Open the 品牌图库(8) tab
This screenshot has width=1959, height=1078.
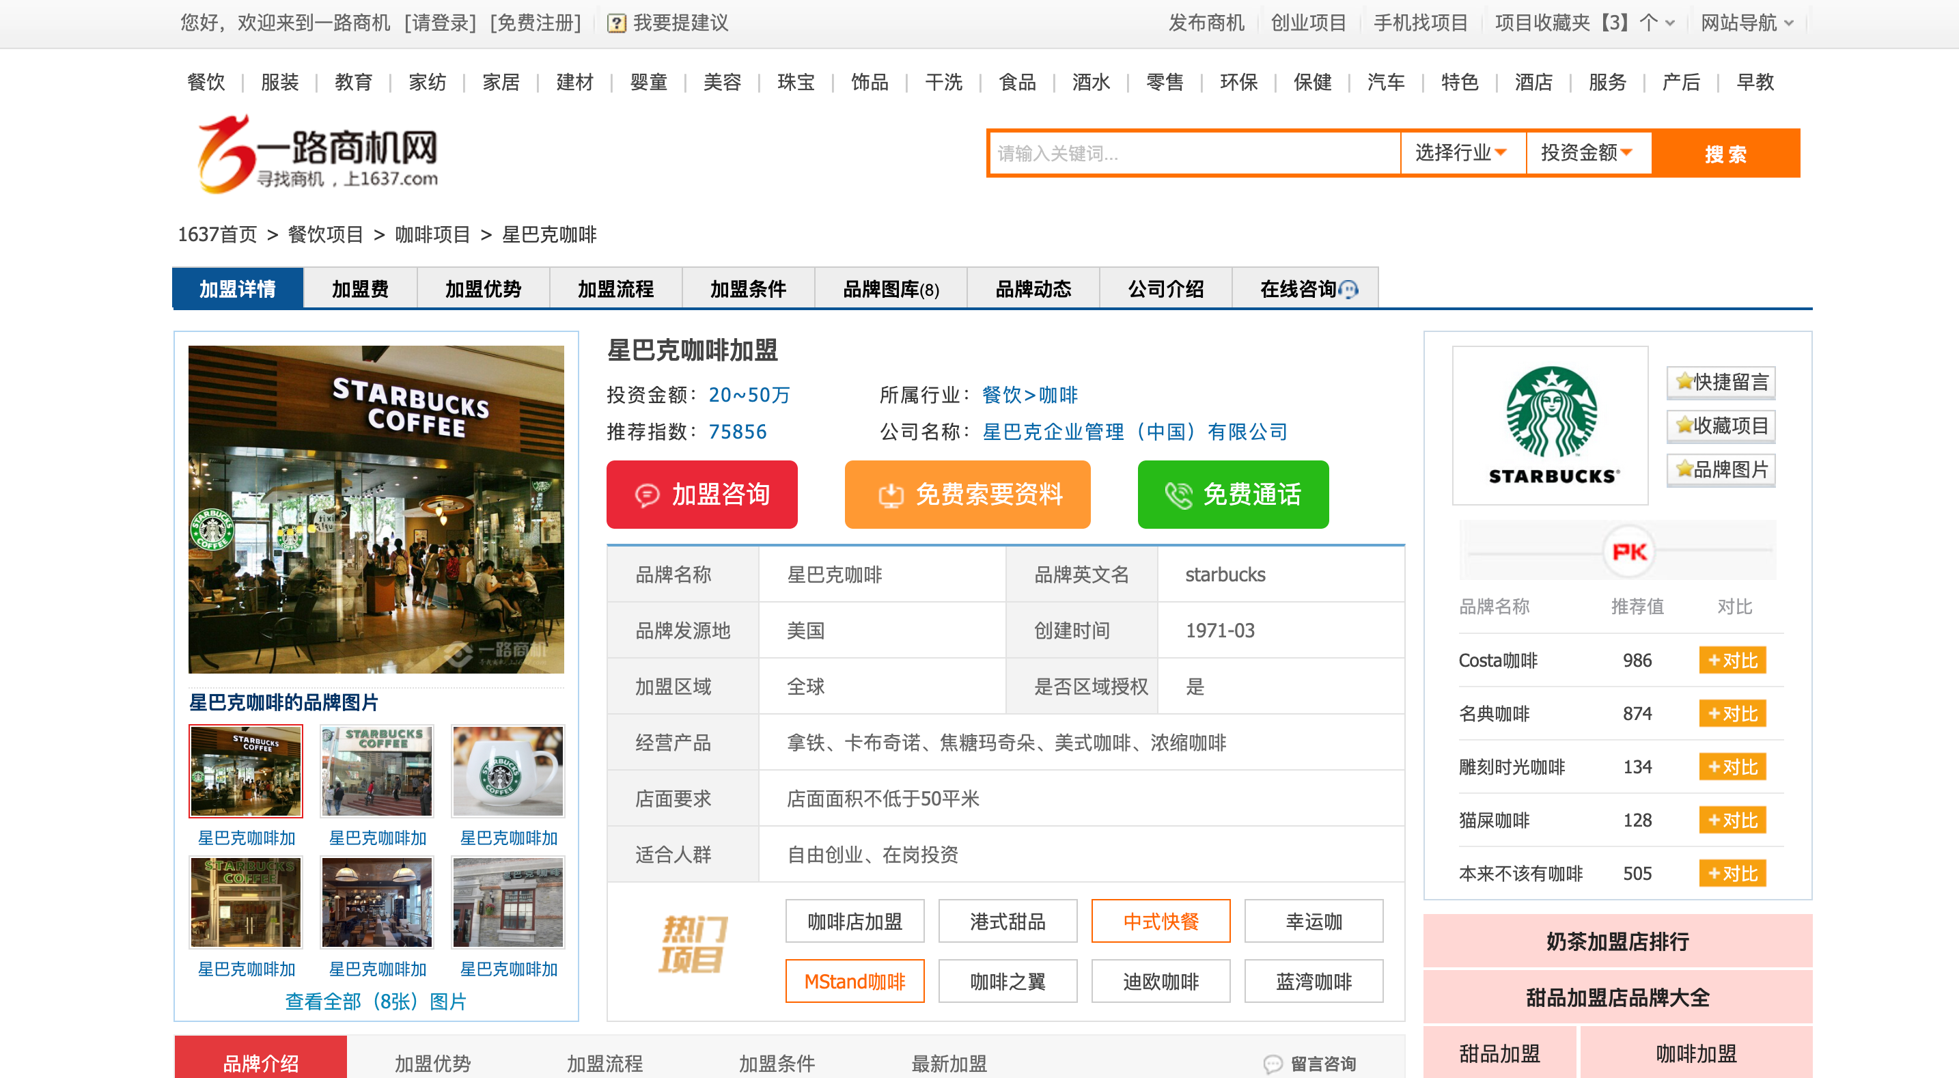(x=891, y=289)
